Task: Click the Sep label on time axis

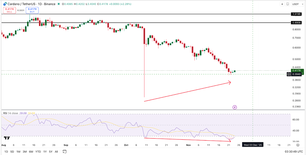Action: (x=66, y=145)
